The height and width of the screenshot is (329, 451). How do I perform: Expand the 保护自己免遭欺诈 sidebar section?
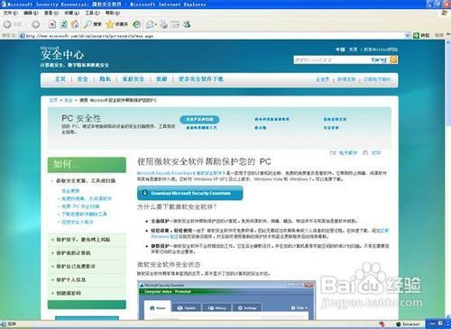pos(52,266)
